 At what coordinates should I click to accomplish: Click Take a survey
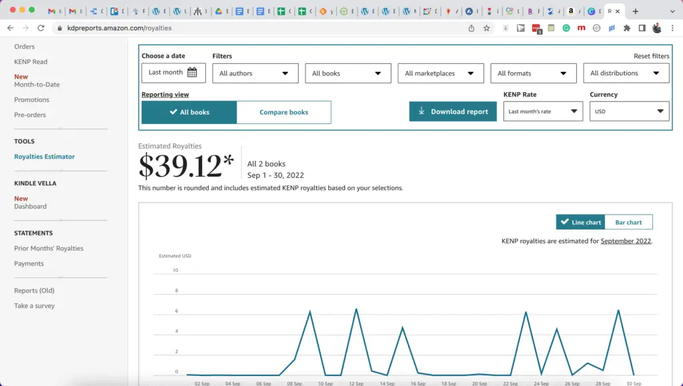[x=35, y=306]
